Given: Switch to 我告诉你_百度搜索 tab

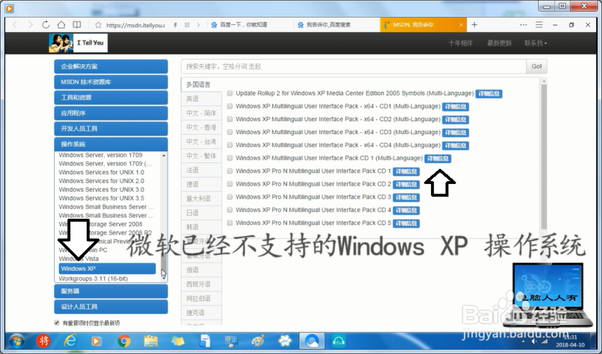Looking at the screenshot, I should click(329, 25).
